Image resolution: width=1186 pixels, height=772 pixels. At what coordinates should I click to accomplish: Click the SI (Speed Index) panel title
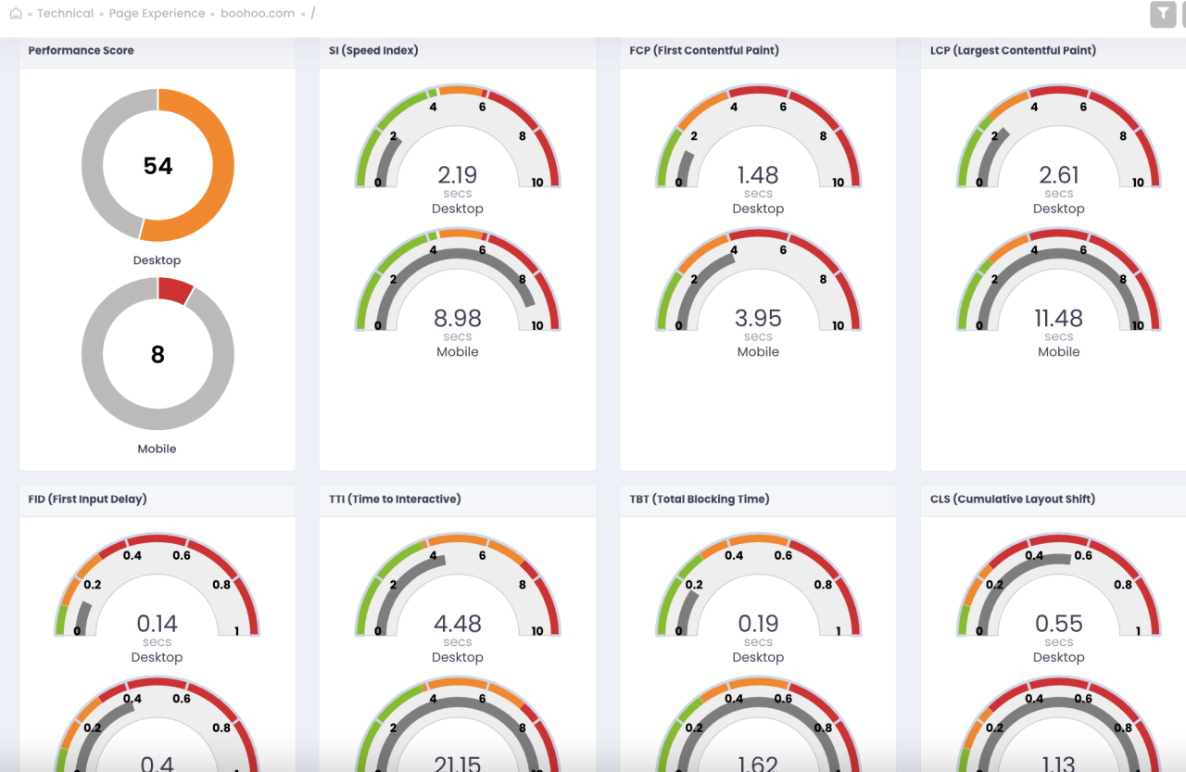[x=373, y=50]
